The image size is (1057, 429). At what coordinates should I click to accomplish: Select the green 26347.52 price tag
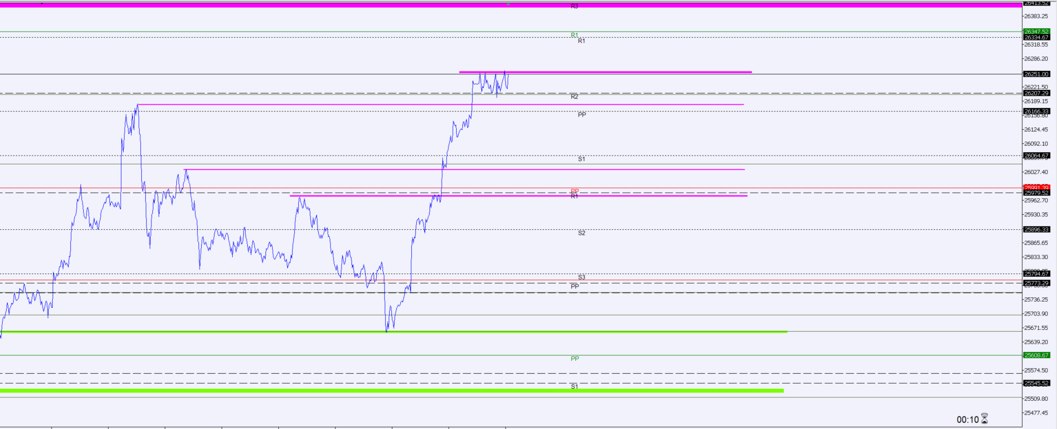[1036, 32]
